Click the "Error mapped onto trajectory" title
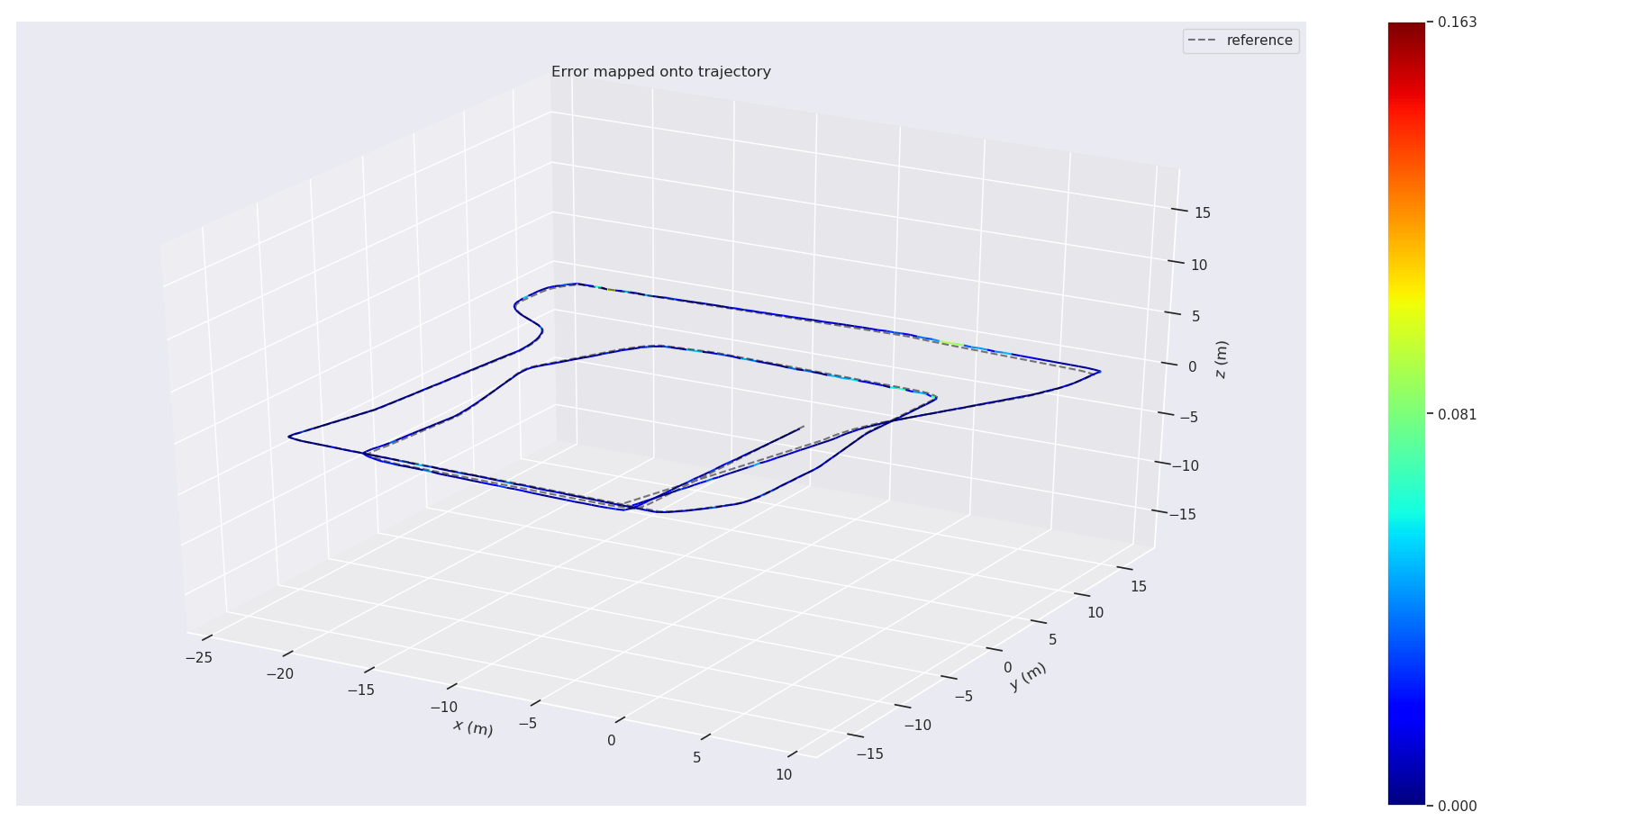This screenshot has height=830, width=1645. pos(661,72)
